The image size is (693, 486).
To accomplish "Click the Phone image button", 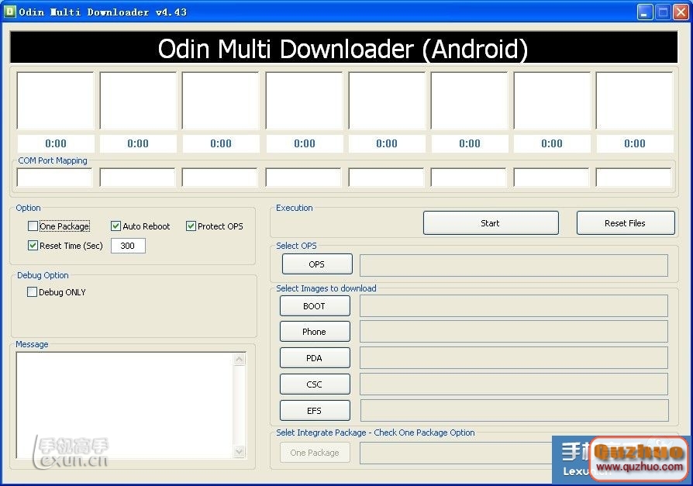I will click(315, 332).
